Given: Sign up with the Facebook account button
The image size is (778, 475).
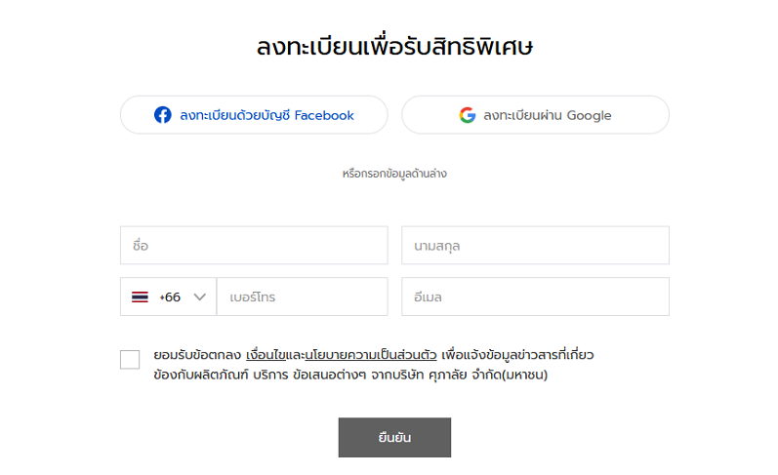Looking at the screenshot, I should (x=254, y=115).
